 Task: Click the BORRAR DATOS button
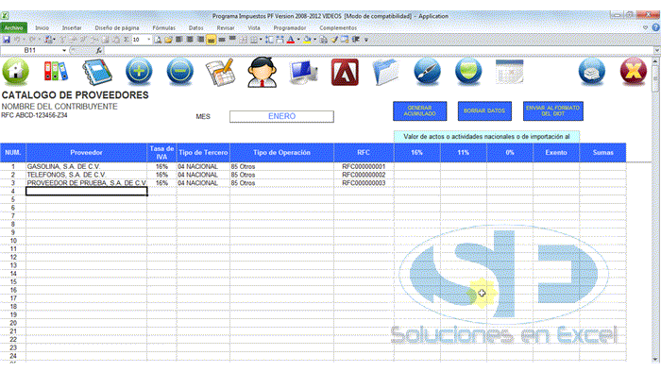[484, 110]
